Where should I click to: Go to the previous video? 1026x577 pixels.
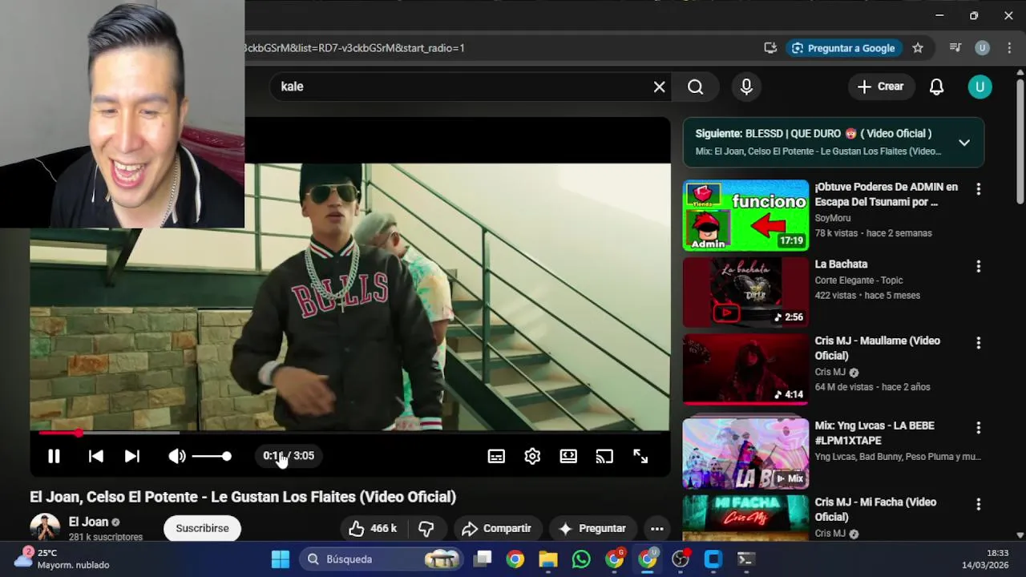pyautogui.click(x=95, y=456)
